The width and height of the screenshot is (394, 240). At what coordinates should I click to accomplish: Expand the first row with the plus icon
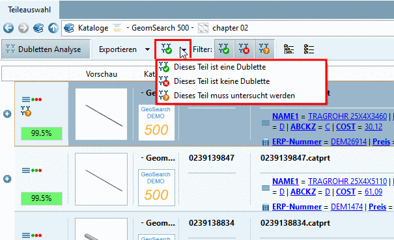pyautogui.click(x=7, y=114)
